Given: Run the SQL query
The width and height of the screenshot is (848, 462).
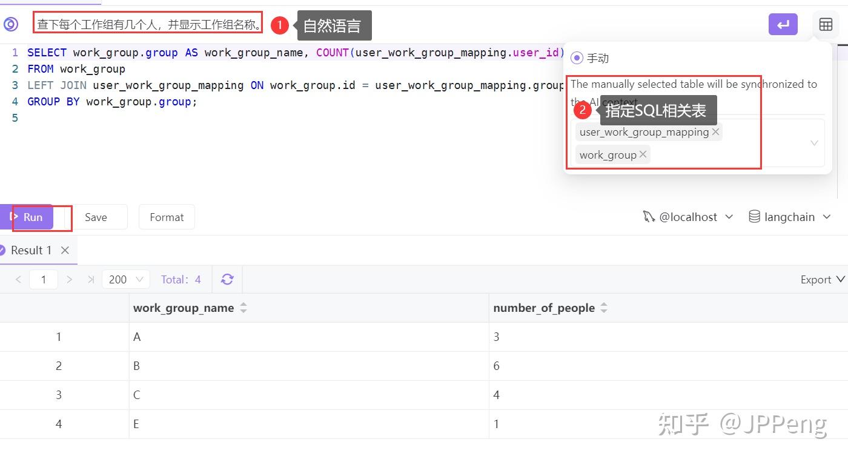Looking at the screenshot, I should 31,217.
